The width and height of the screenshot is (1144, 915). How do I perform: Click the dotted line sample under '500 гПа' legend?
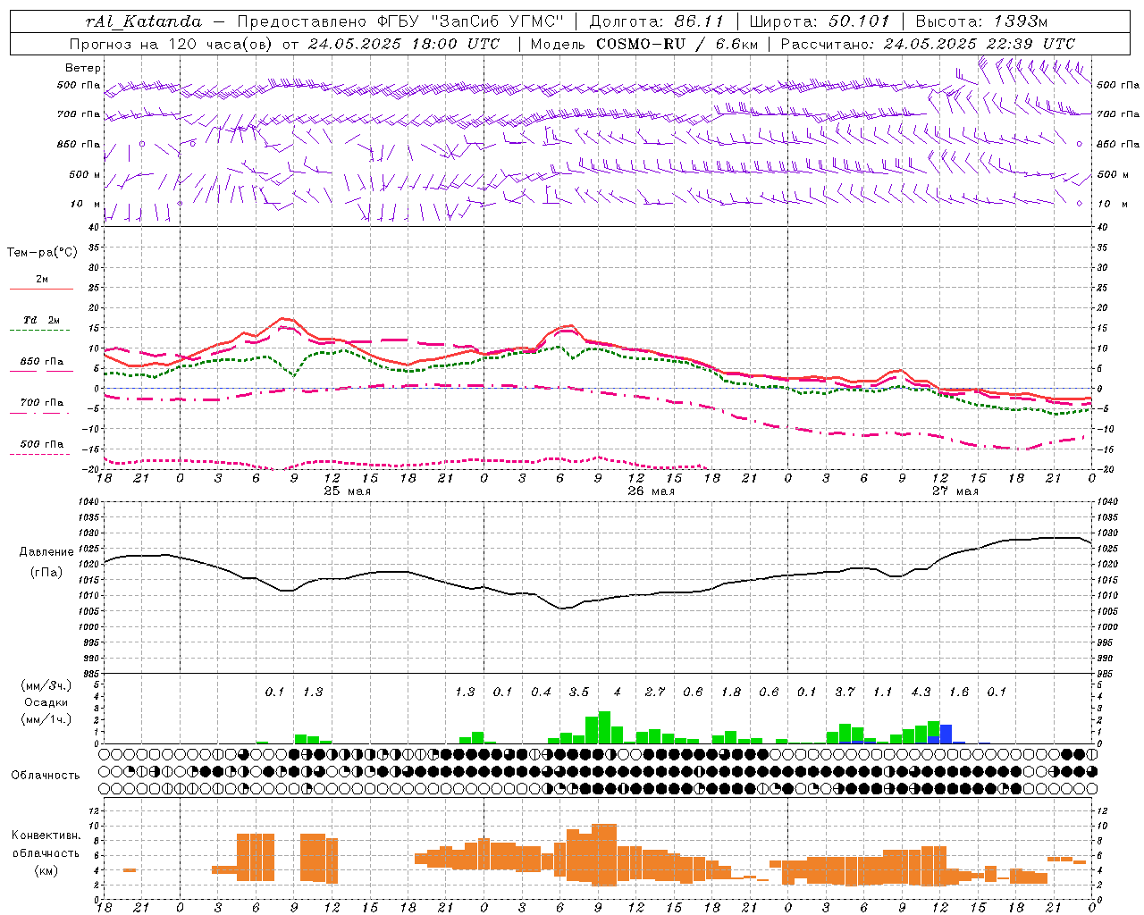point(41,455)
